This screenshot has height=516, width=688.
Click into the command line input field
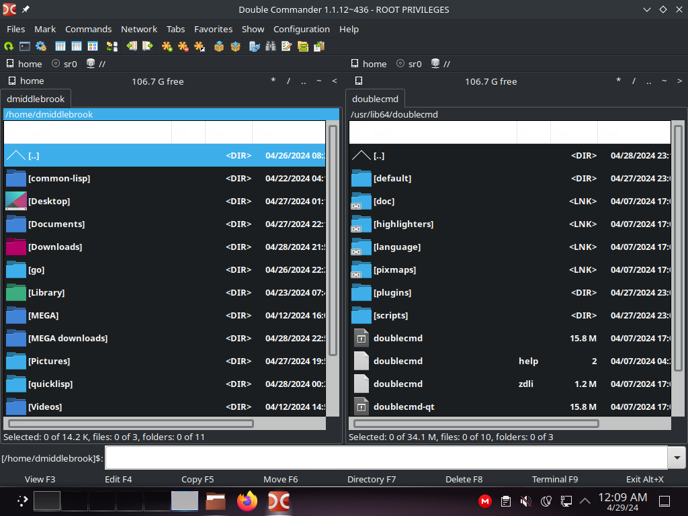click(386, 458)
